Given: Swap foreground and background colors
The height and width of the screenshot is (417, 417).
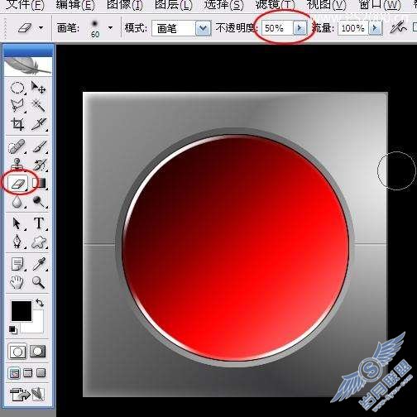Looking at the screenshot, I should [40, 303].
